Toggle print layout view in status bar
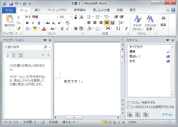 point(105,122)
